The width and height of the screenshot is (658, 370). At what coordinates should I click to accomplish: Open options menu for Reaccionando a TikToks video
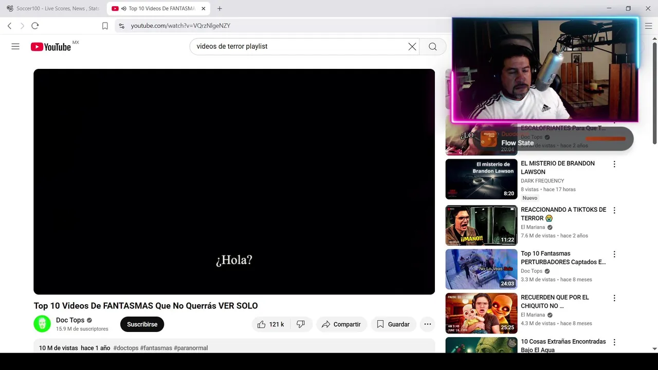(x=614, y=210)
